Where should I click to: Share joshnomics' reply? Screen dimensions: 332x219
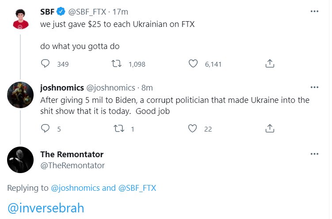pos(269,128)
